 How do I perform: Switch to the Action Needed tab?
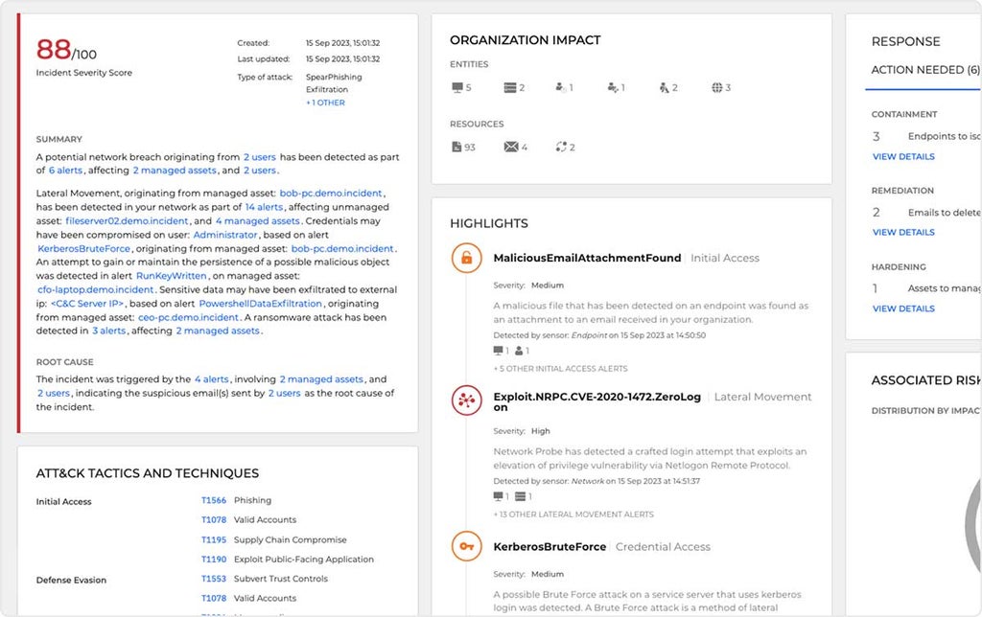click(x=925, y=70)
